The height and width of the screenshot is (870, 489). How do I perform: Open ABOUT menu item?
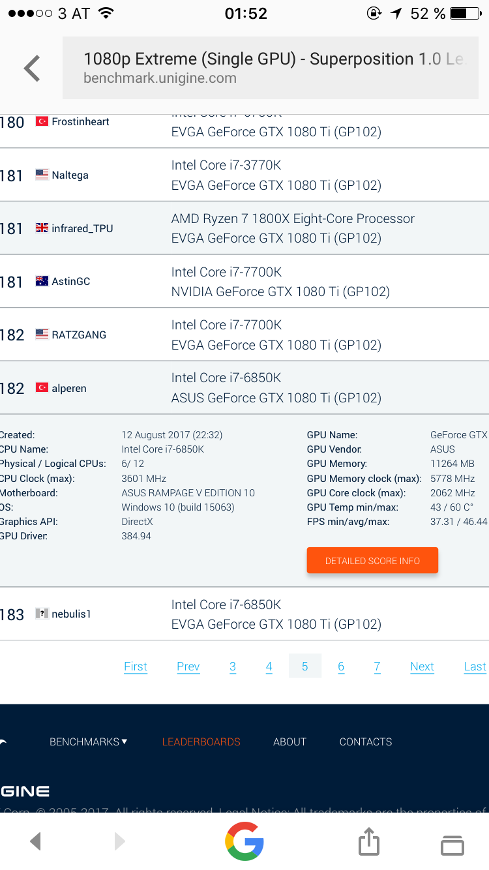pyautogui.click(x=289, y=742)
